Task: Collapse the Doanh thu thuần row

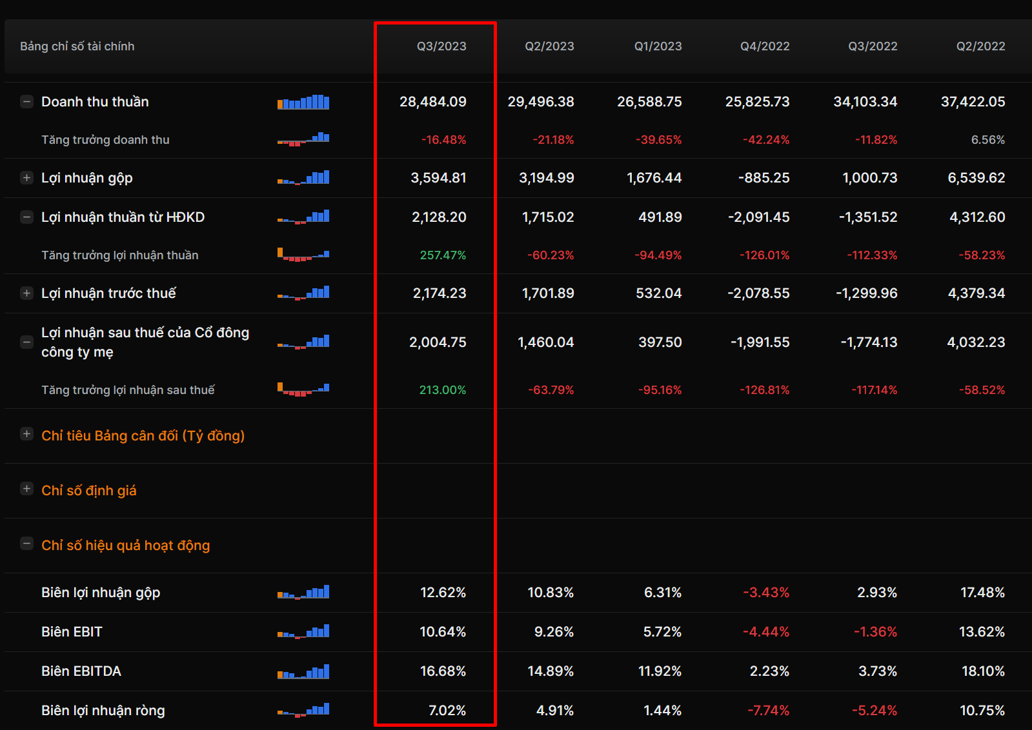Action: pyautogui.click(x=26, y=102)
